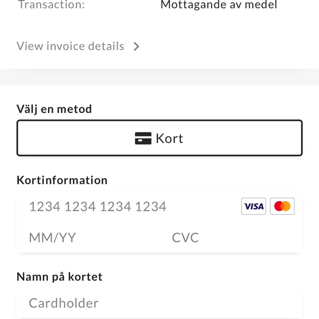Select Kort as the payment method
The height and width of the screenshot is (319, 319).
click(159, 138)
